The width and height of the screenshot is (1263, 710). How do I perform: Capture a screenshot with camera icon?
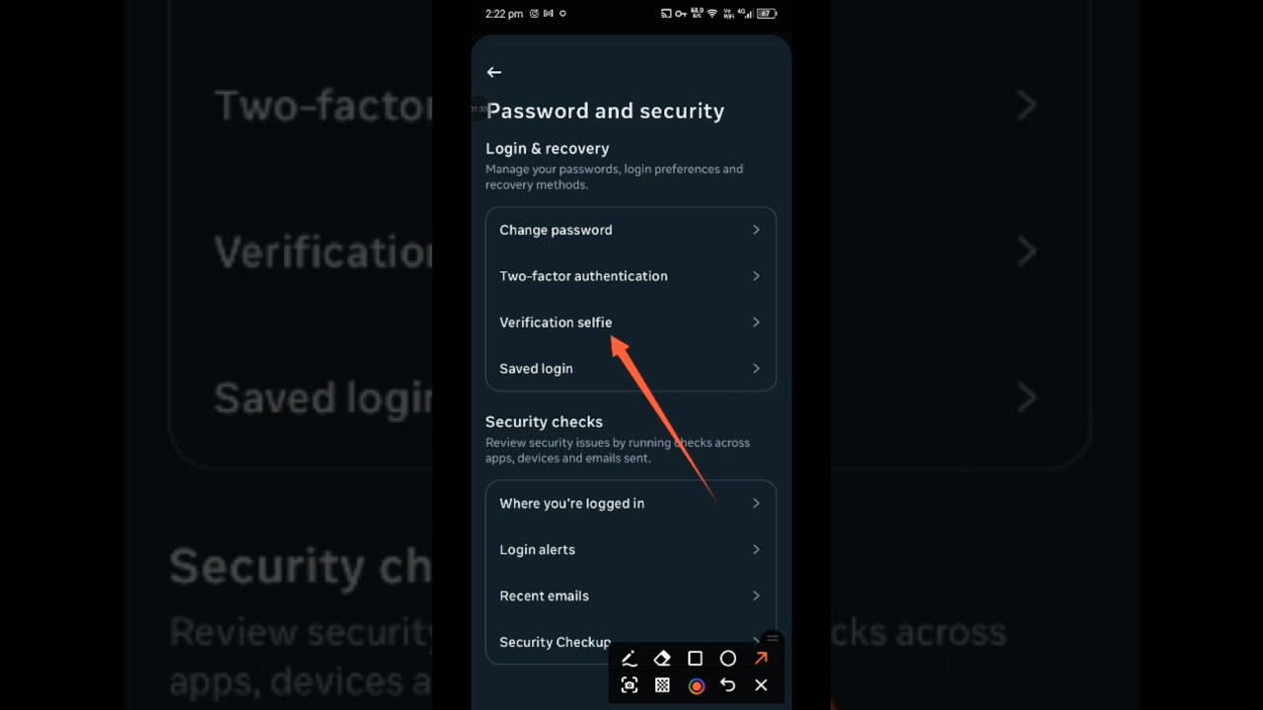pos(629,685)
